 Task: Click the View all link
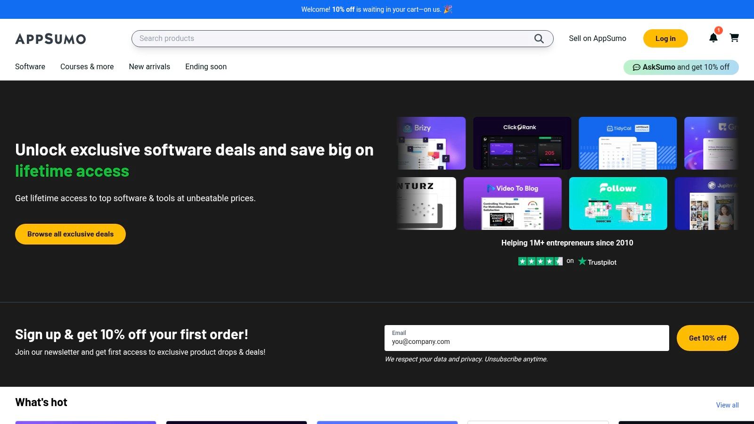pyautogui.click(x=728, y=405)
